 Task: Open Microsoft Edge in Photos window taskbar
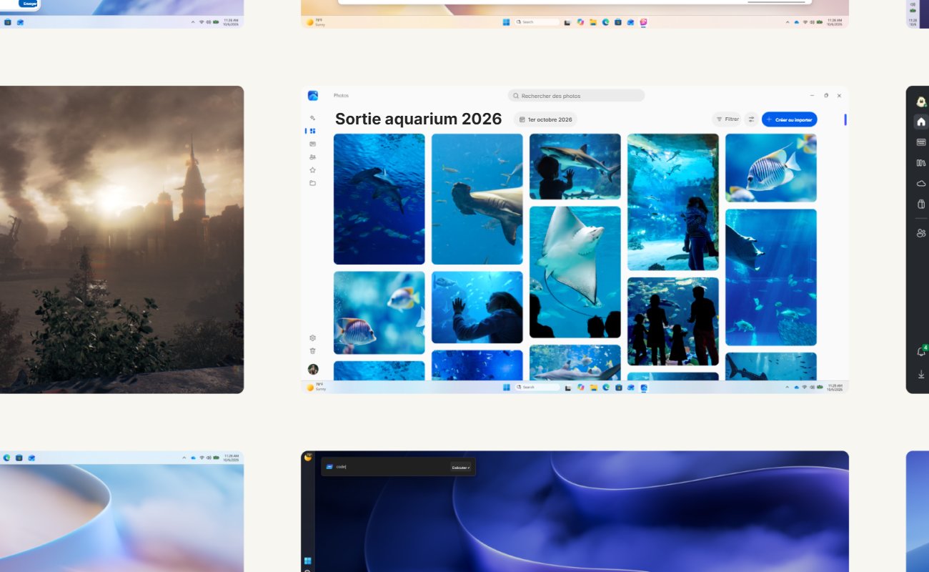coord(605,387)
